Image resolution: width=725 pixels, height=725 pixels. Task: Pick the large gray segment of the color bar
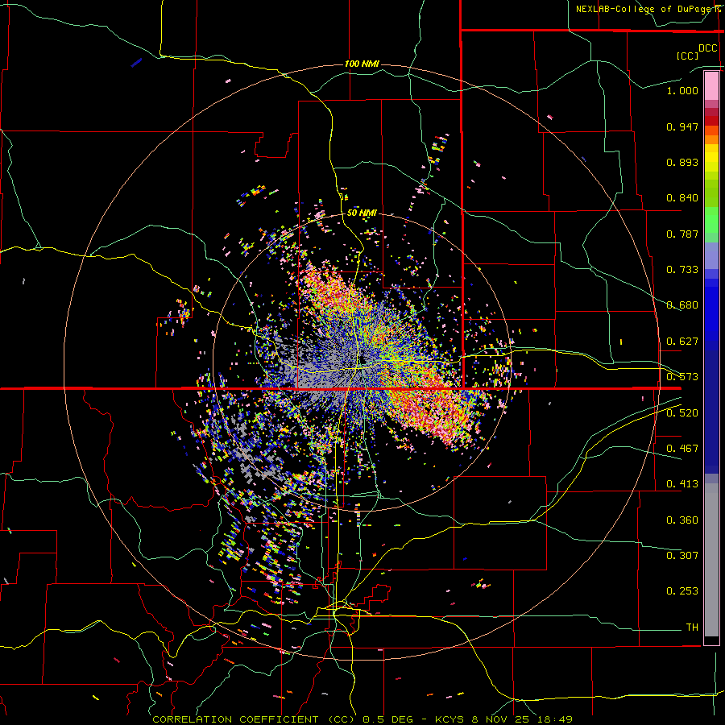point(711,560)
